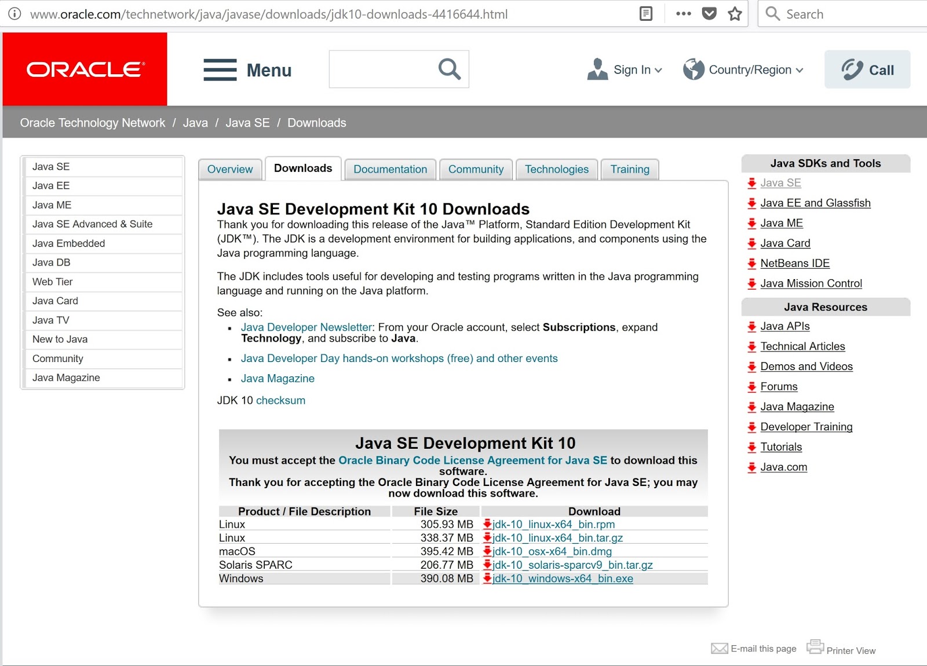927x666 pixels.
Task: Click the browser address bar URL
Action: coord(269,14)
